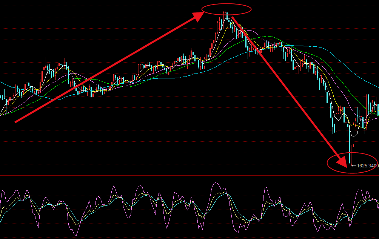Viewport: 379px width, 239px height.
Task: Select the lowest candlestick beside the 1625.3400 label
Action: 352,155
